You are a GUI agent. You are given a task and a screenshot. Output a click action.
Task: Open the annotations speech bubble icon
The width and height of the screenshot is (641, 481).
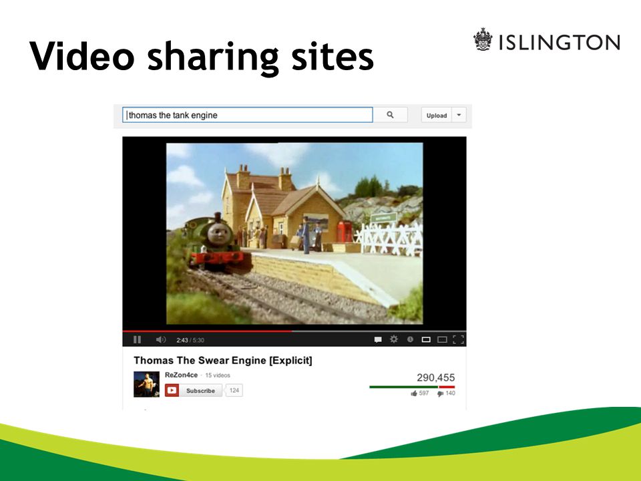pyautogui.click(x=378, y=339)
